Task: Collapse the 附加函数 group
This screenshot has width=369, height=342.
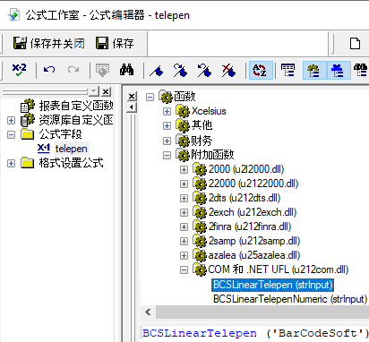Action: [x=167, y=155]
